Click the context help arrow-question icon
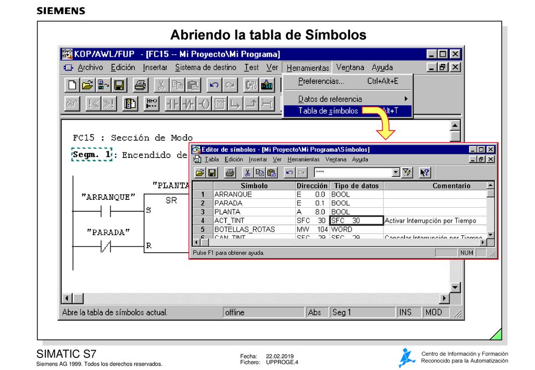Image resolution: width=535 pixels, height=370 pixels. tap(425, 173)
